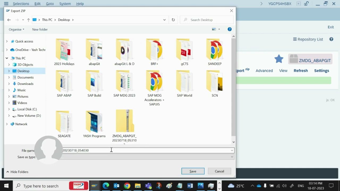Open the view options dropdown arrow
Screen dimensions: 340x191
219,29
